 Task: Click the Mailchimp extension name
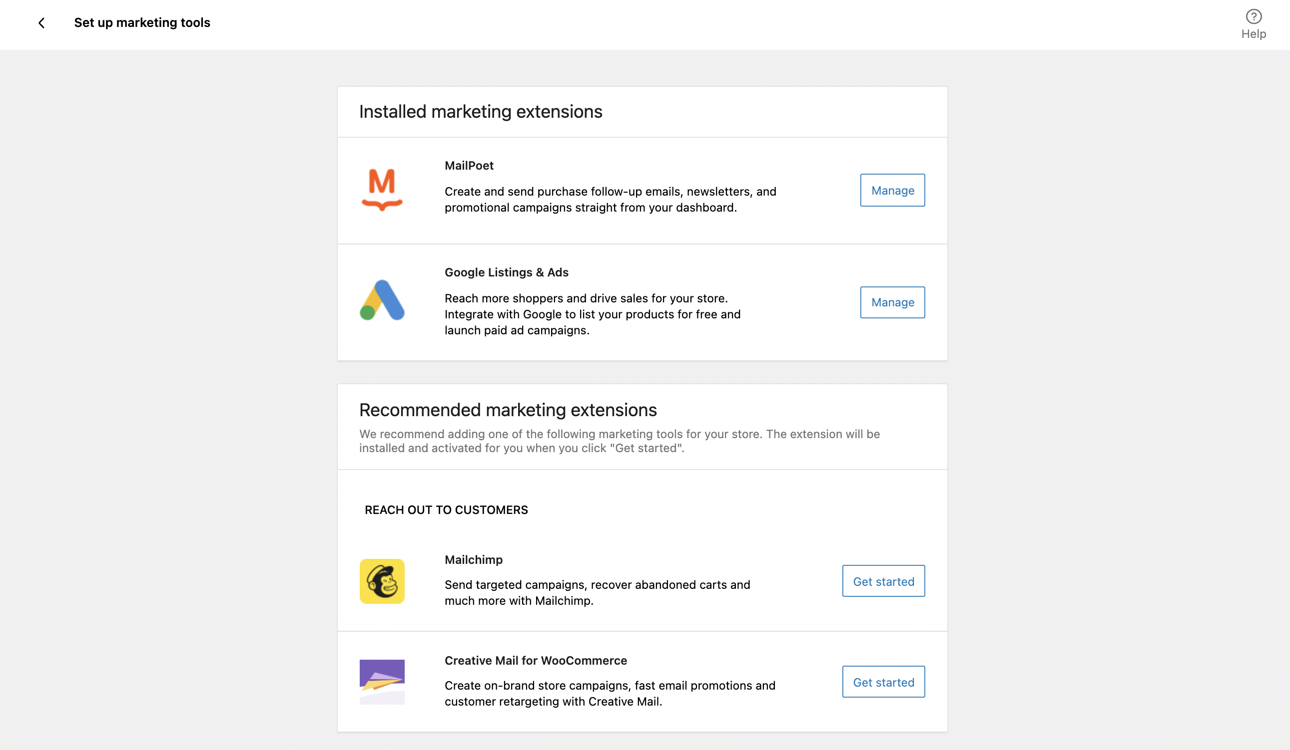tap(474, 560)
